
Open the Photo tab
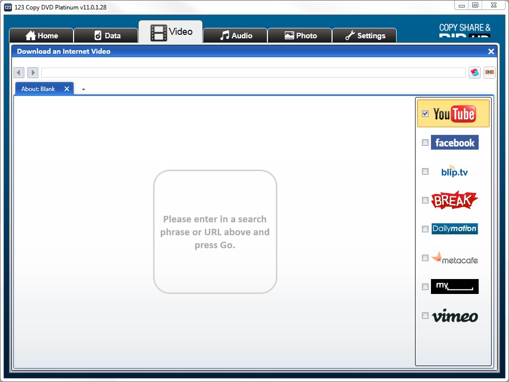pos(300,35)
